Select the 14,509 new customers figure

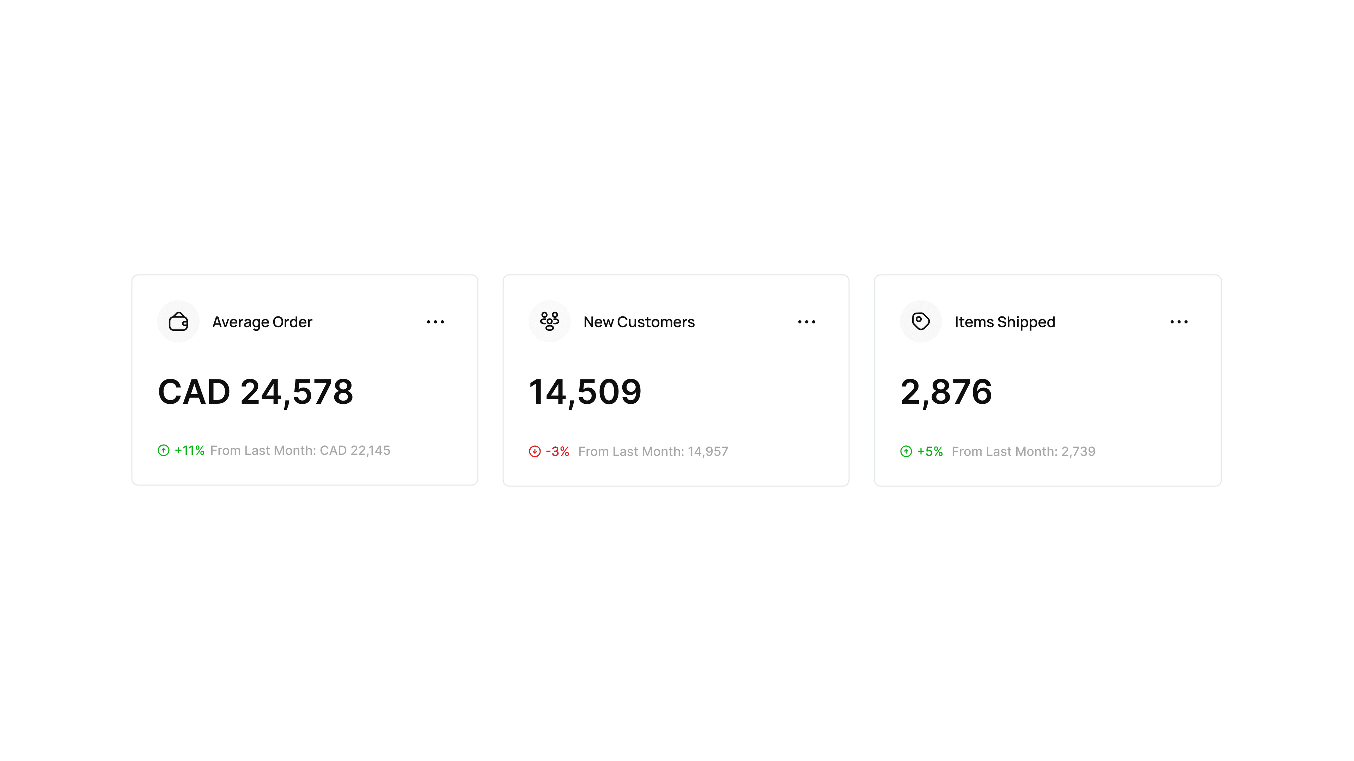(585, 392)
